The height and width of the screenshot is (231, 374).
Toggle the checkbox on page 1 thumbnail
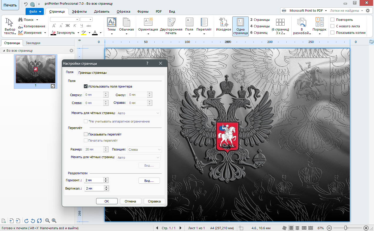53,86
